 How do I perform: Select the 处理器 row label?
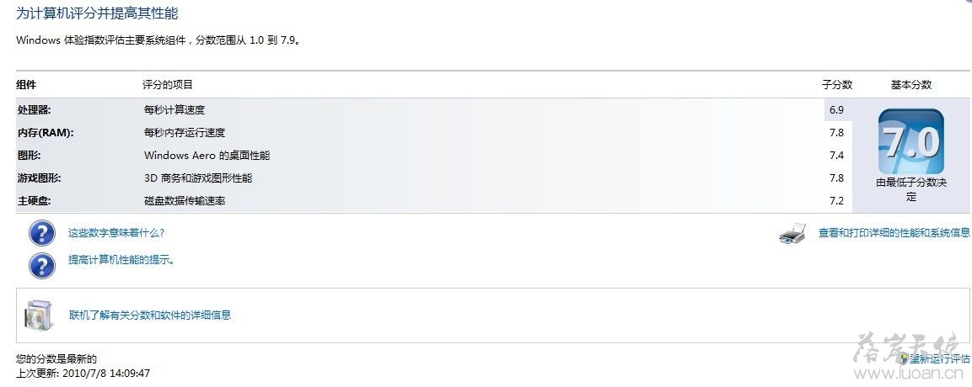click(x=34, y=110)
